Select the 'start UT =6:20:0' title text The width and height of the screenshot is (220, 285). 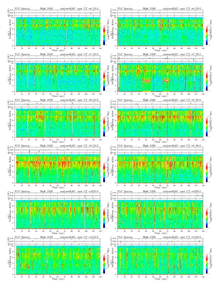click(88, 8)
